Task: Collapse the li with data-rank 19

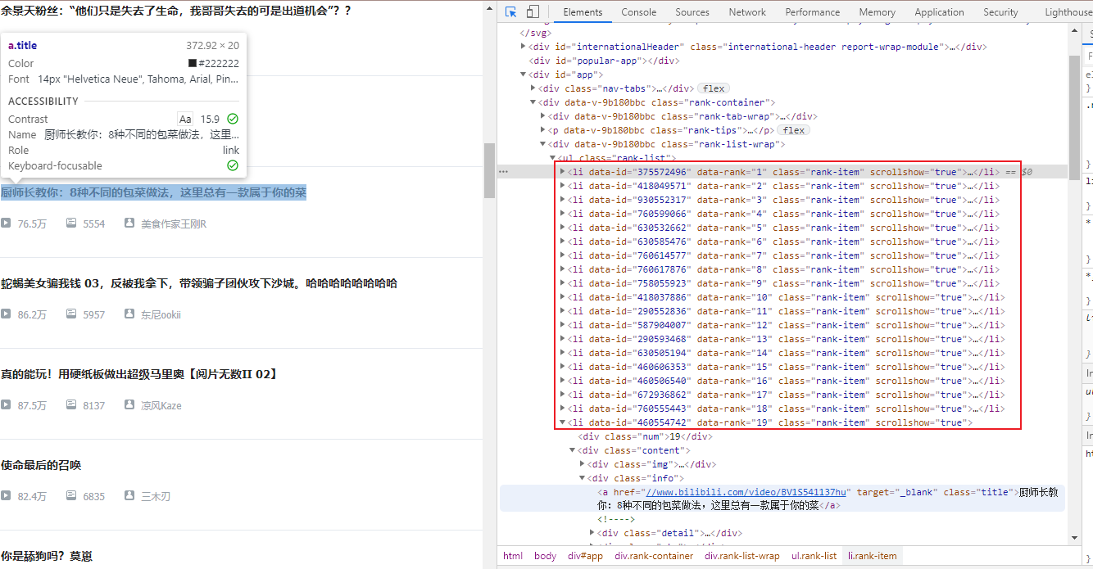Action: [x=563, y=422]
